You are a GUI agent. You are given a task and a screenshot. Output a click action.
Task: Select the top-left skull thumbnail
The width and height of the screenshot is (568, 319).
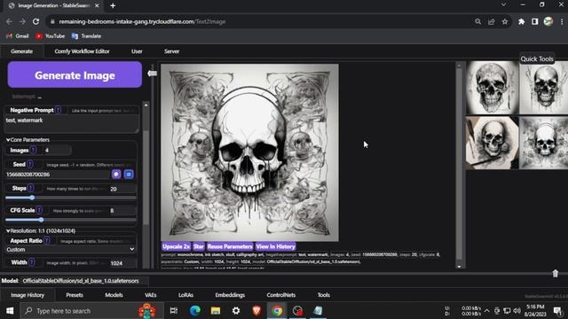[x=492, y=88]
